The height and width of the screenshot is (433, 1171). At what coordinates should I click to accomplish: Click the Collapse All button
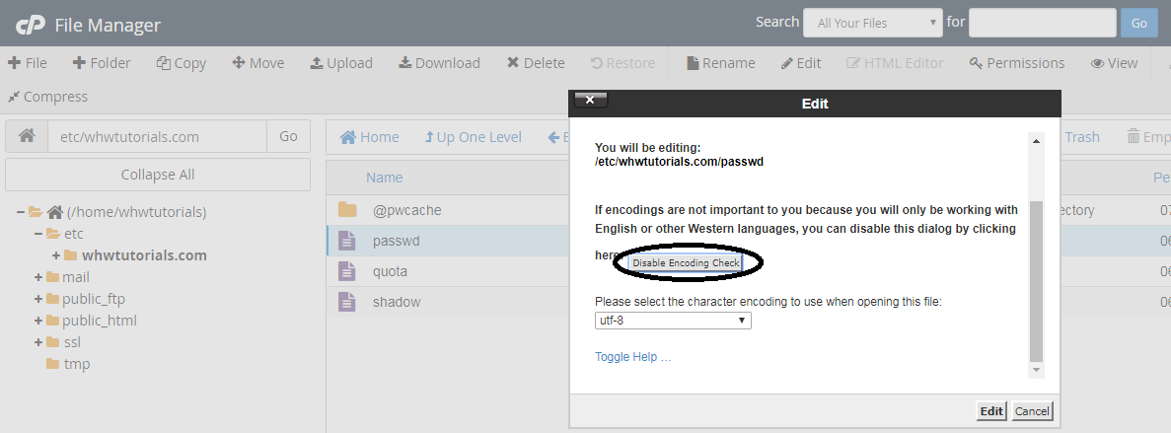point(158,174)
